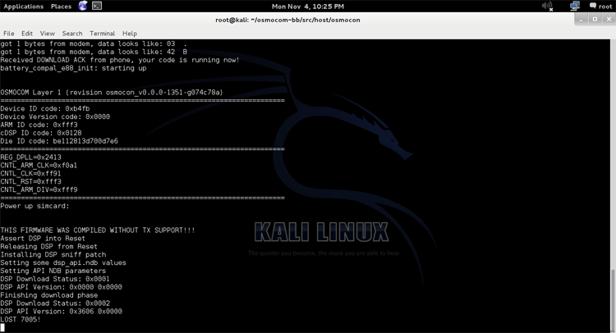616x333 pixels.
Task: Launch the terminal icon in top panel
Action: (x=97, y=6)
